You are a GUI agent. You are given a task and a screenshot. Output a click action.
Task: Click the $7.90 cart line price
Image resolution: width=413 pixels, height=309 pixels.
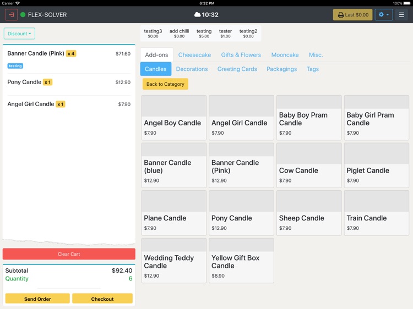point(124,104)
